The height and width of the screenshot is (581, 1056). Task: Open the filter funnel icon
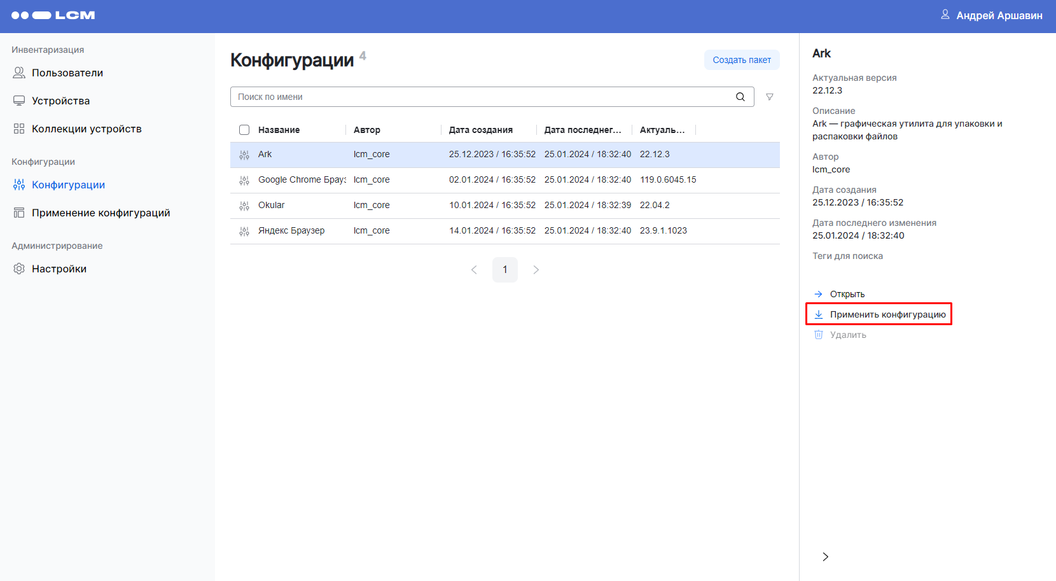pos(770,97)
